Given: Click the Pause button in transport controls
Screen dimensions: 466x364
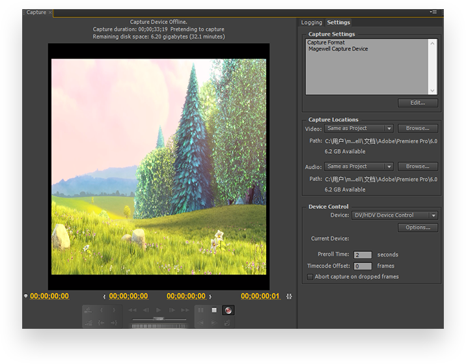Looking at the screenshot, I should (x=200, y=311).
